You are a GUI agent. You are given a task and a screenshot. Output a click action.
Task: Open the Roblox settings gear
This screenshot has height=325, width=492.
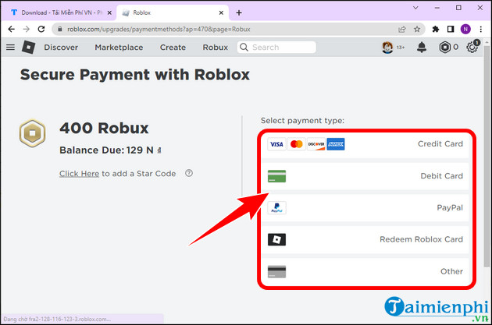[x=472, y=48]
